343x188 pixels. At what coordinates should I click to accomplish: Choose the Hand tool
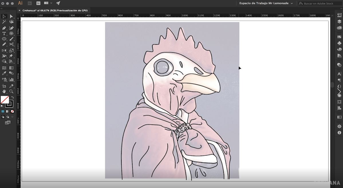(x=4, y=91)
